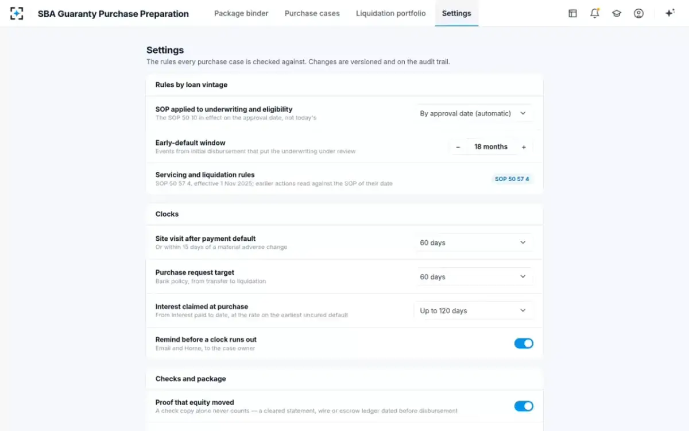Click the app logo icon
This screenshot has height=431, width=689.
(17, 13)
